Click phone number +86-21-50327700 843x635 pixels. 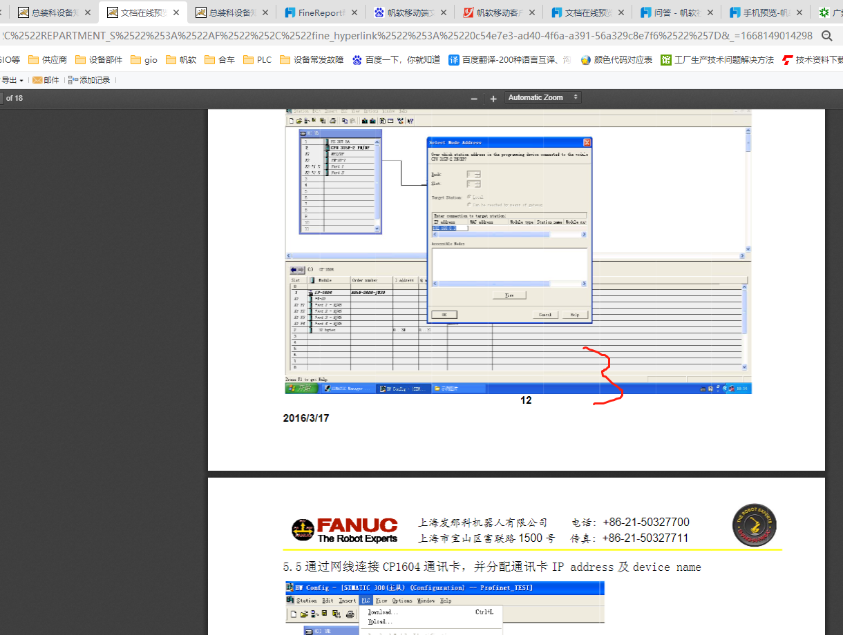[645, 522]
